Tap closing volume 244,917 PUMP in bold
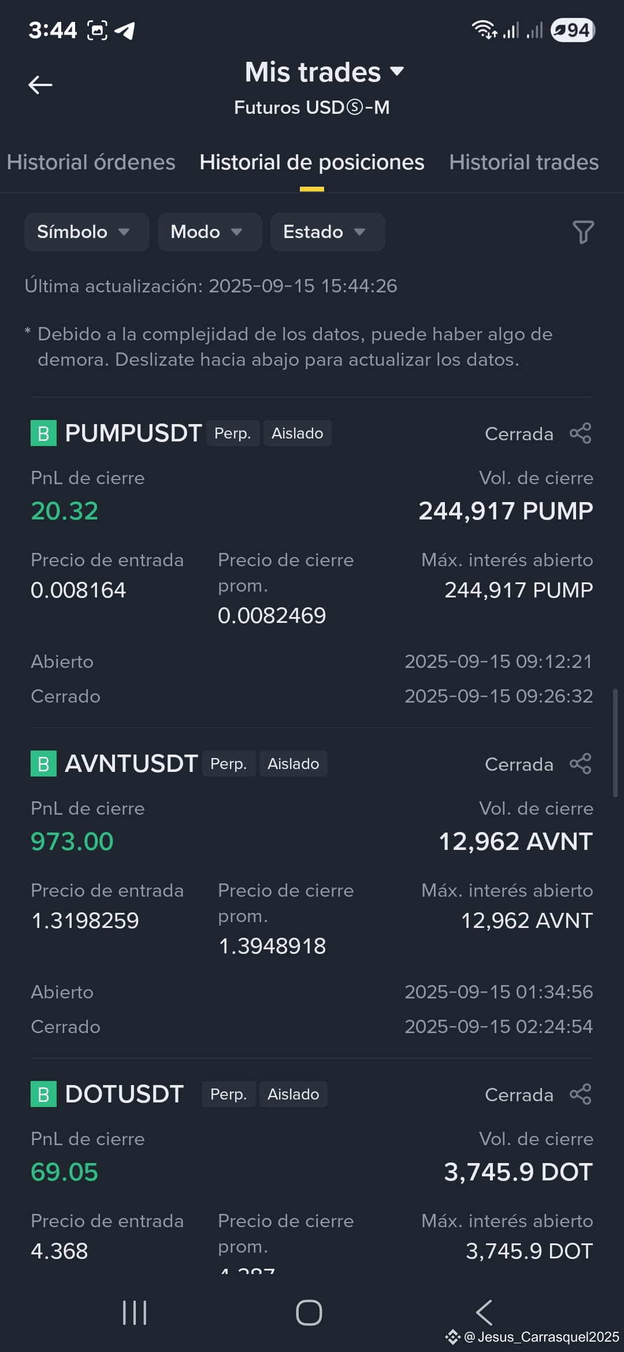Screen dimensions: 624x1352 click(x=506, y=511)
